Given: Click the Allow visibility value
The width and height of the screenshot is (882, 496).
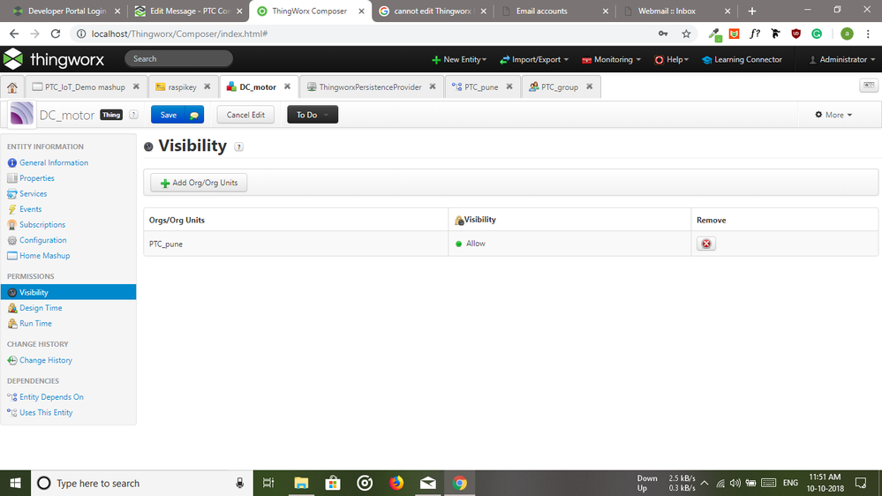Looking at the screenshot, I should (x=475, y=244).
